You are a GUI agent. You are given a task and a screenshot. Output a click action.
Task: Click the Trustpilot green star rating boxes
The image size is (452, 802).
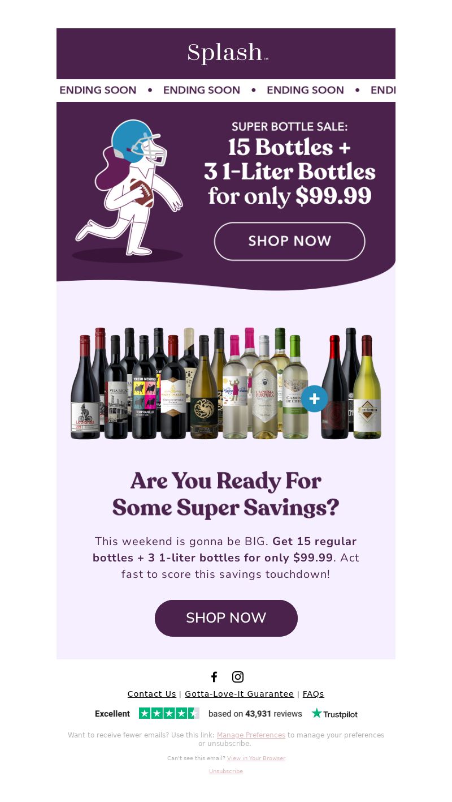169,713
